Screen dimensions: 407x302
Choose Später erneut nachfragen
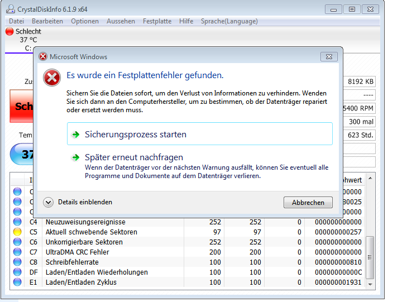200,166
